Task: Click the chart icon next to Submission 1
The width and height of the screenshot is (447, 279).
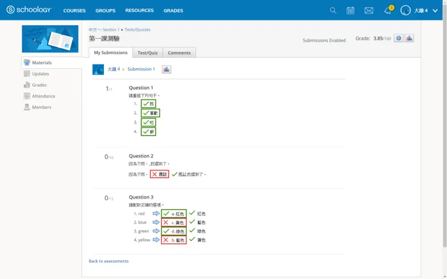Action: 166,69
